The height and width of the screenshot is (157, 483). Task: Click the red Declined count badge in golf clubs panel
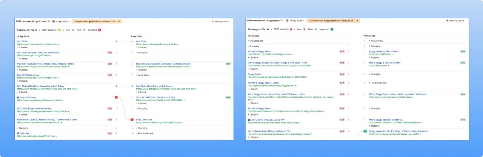(100, 30)
